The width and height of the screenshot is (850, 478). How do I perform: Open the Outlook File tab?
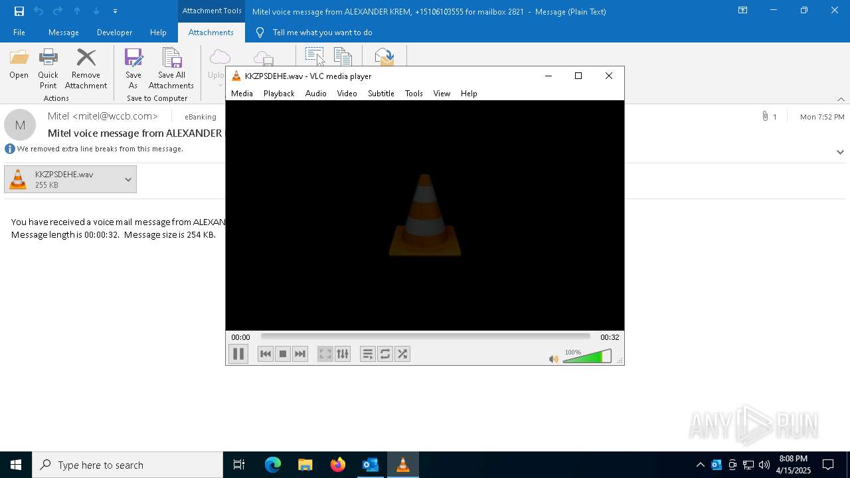click(x=19, y=33)
